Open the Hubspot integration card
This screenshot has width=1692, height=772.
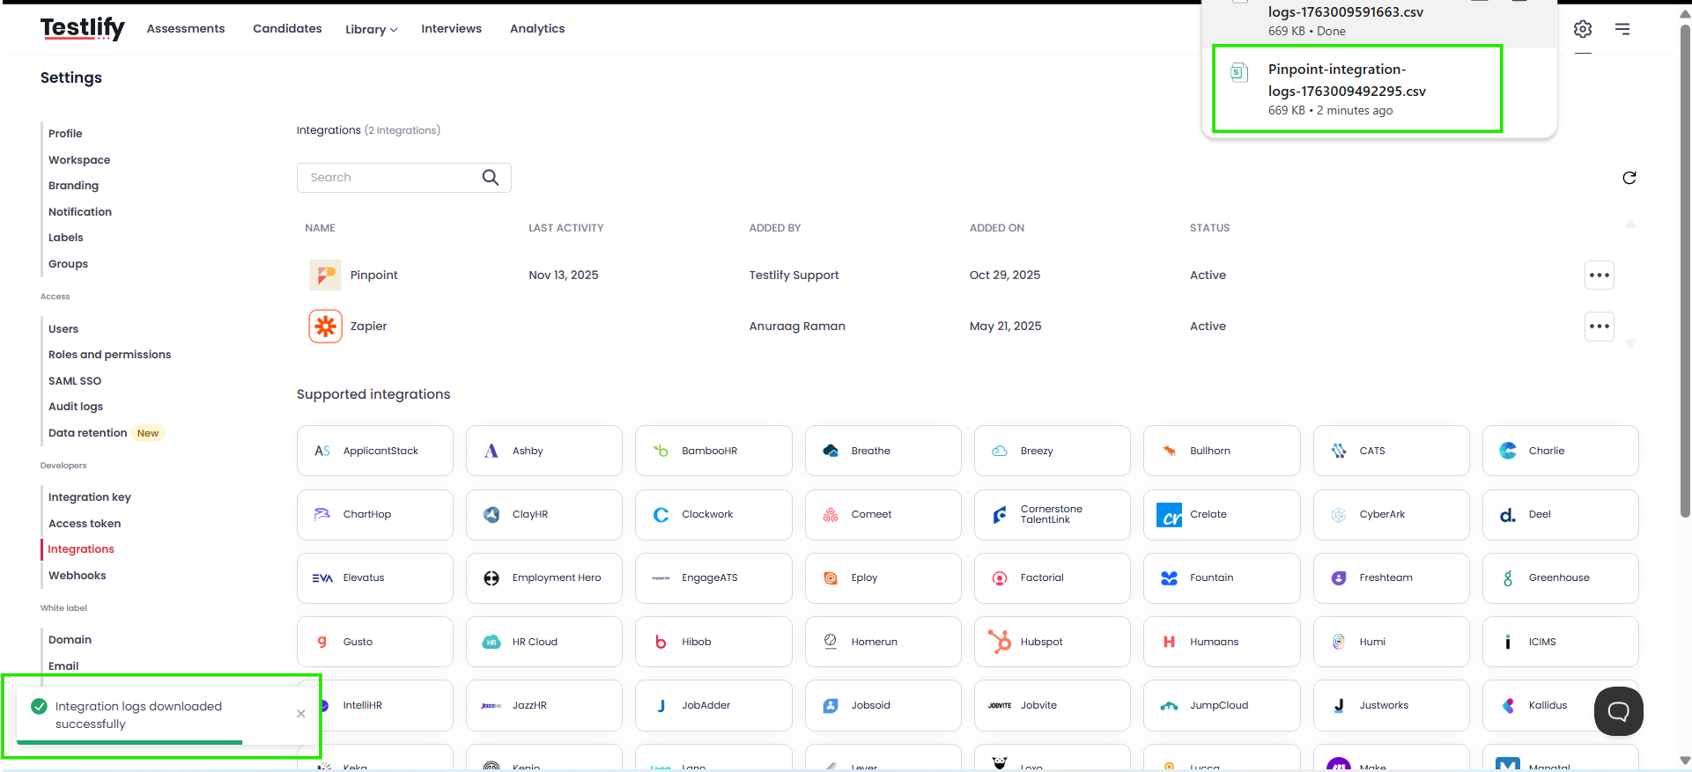1053,642
